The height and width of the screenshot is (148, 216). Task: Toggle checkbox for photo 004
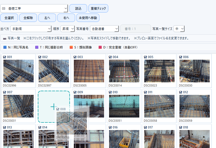coord(110,57)
